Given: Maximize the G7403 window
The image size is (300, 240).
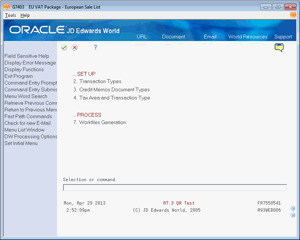Looking at the screenshot, I should 278,7.
